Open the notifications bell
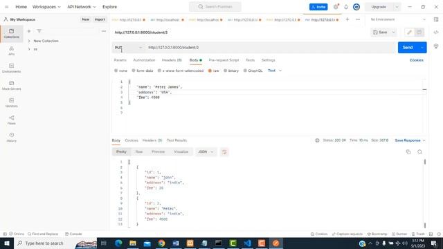This screenshot has height=249, width=443. (x=346, y=7)
